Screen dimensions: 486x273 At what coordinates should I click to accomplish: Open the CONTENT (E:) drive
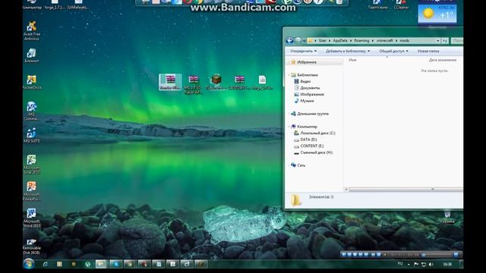[311, 146]
